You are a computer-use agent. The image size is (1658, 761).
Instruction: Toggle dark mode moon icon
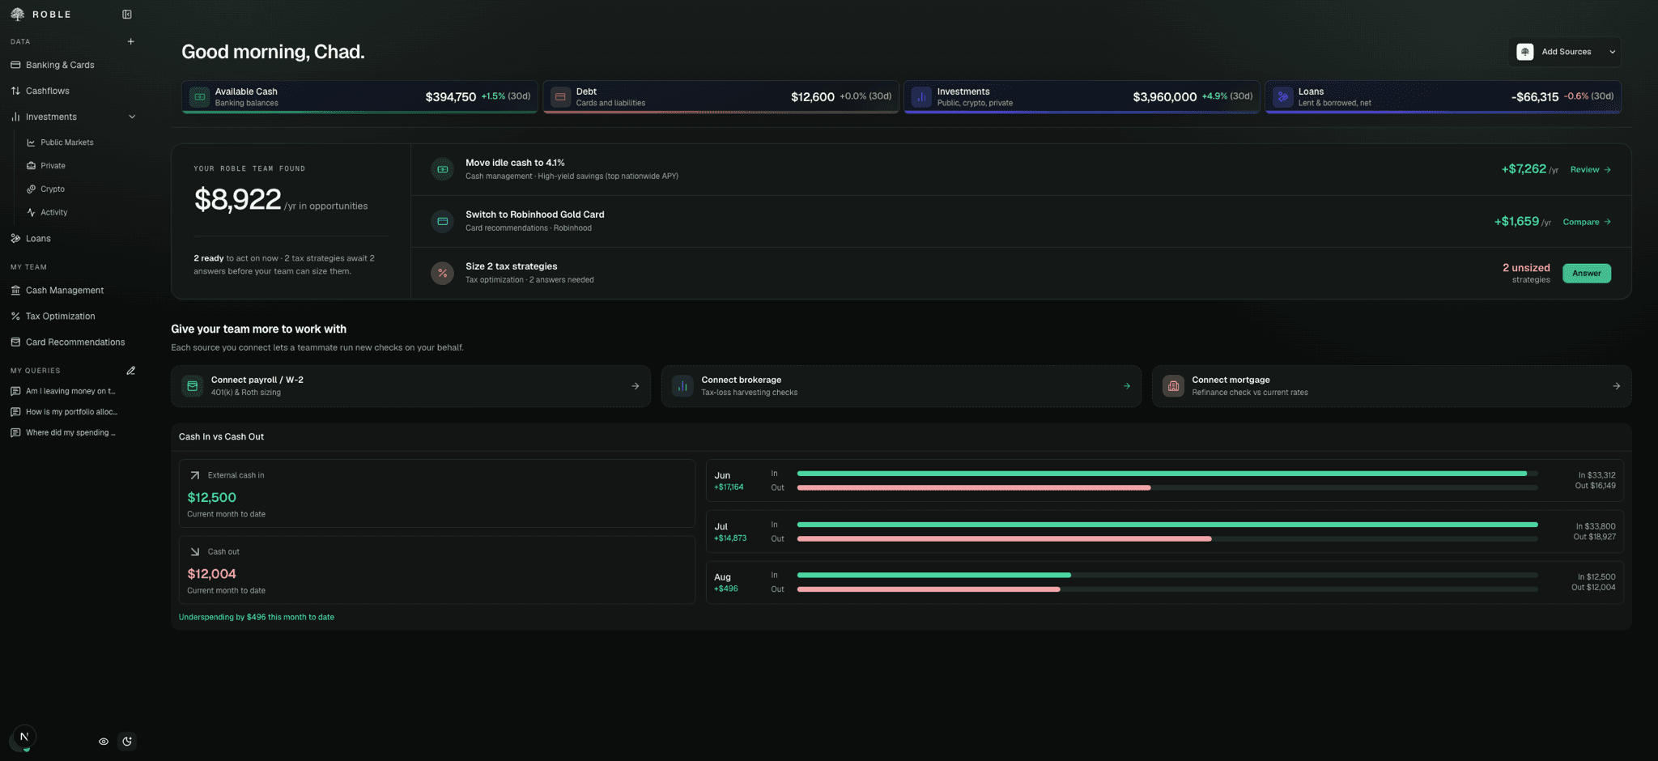[127, 742]
